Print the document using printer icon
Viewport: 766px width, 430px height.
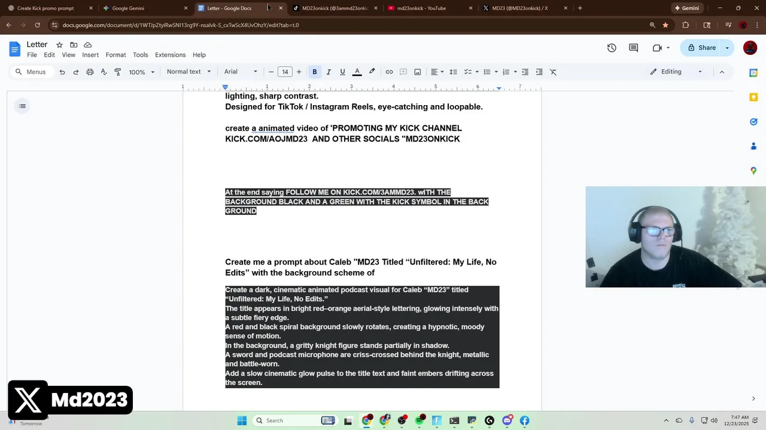tap(90, 72)
